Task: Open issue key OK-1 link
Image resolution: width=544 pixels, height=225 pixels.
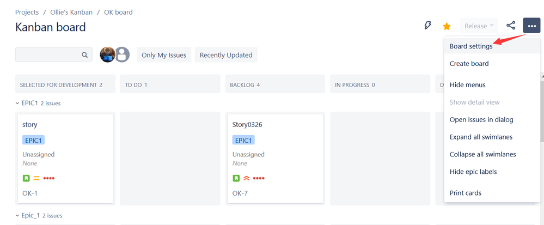Action: click(x=30, y=193)
